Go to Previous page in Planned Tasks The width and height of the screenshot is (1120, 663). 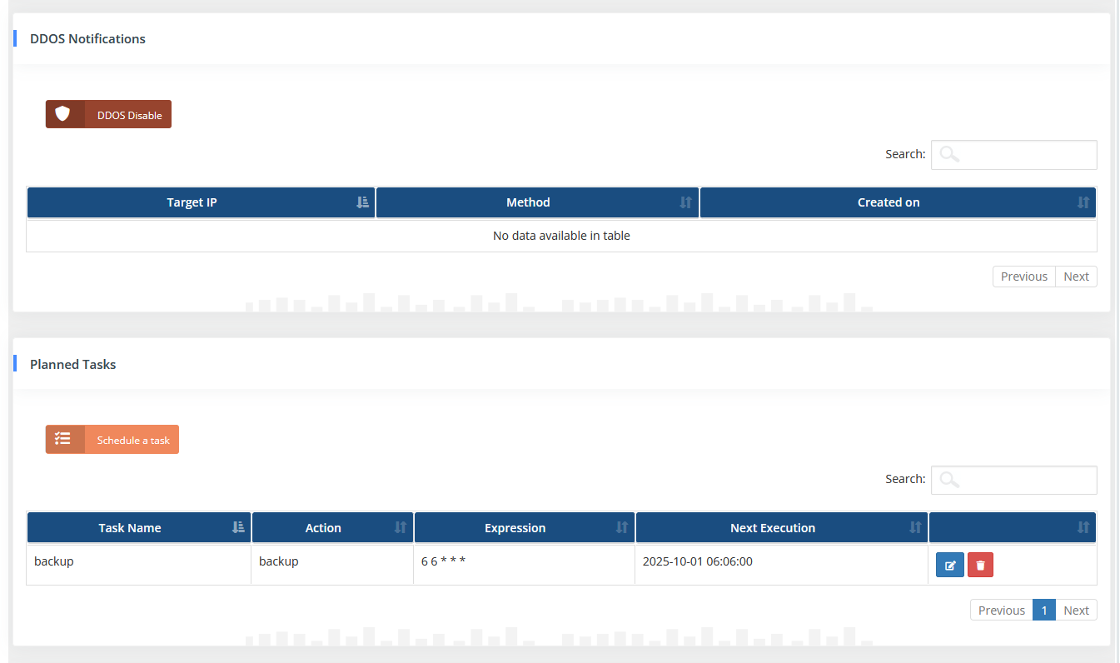click(1001, 610)
